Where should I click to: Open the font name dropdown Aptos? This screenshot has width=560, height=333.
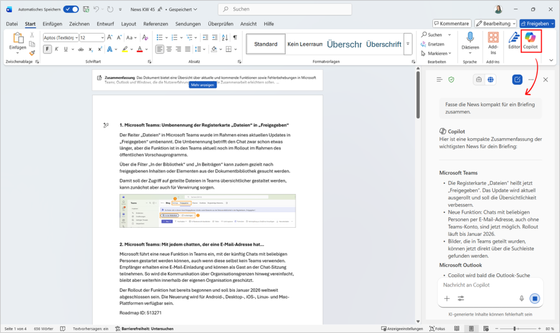(77, 37)
